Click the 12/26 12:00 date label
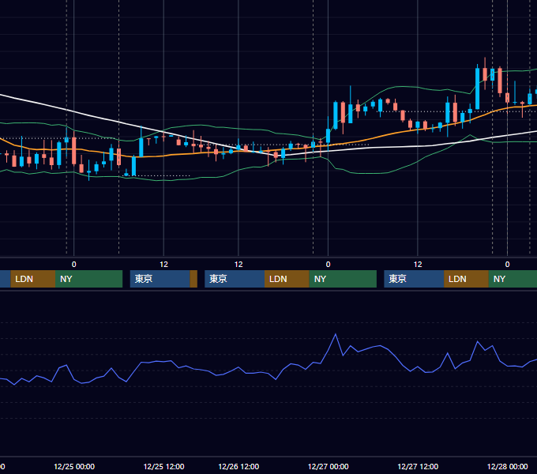537x474 pixels. [238, 466]
